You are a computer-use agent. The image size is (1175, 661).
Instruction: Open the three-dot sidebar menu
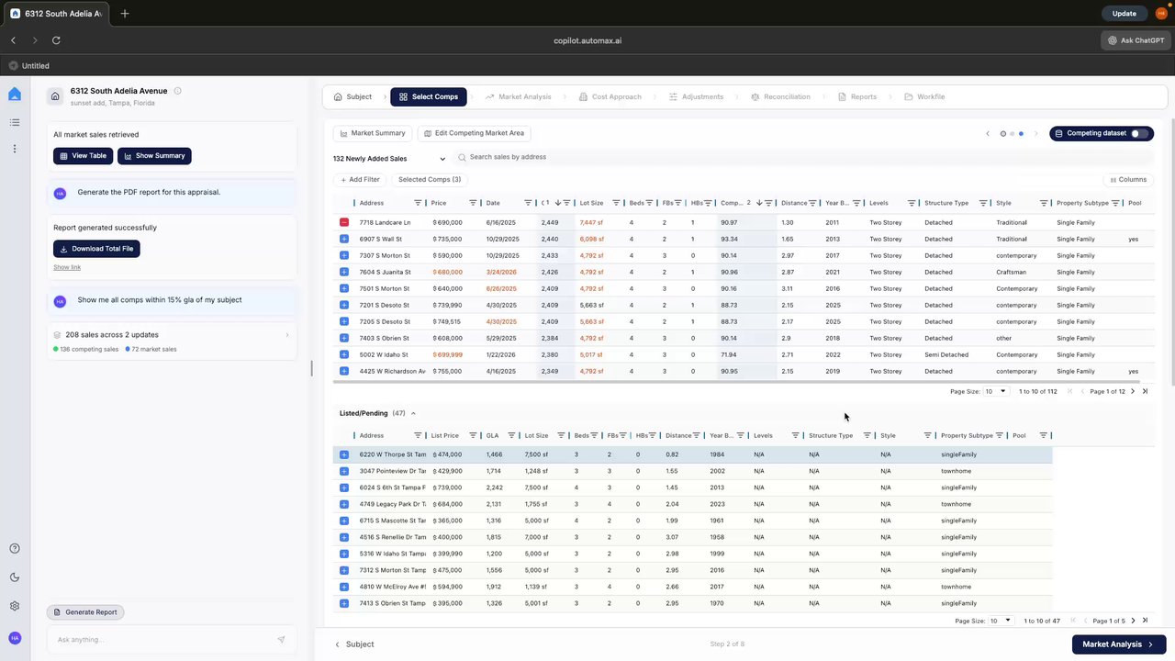(x=14, y=149)
